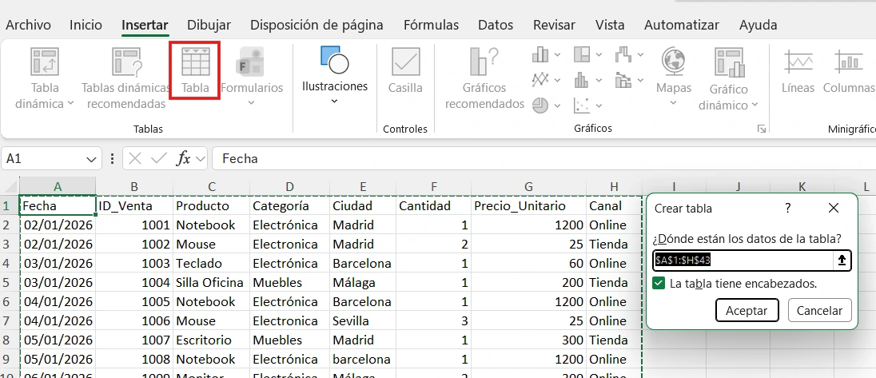Viewport: 876px width, 378px height.
Task: Click cell with ID 1003
Action: pos(134,264)
